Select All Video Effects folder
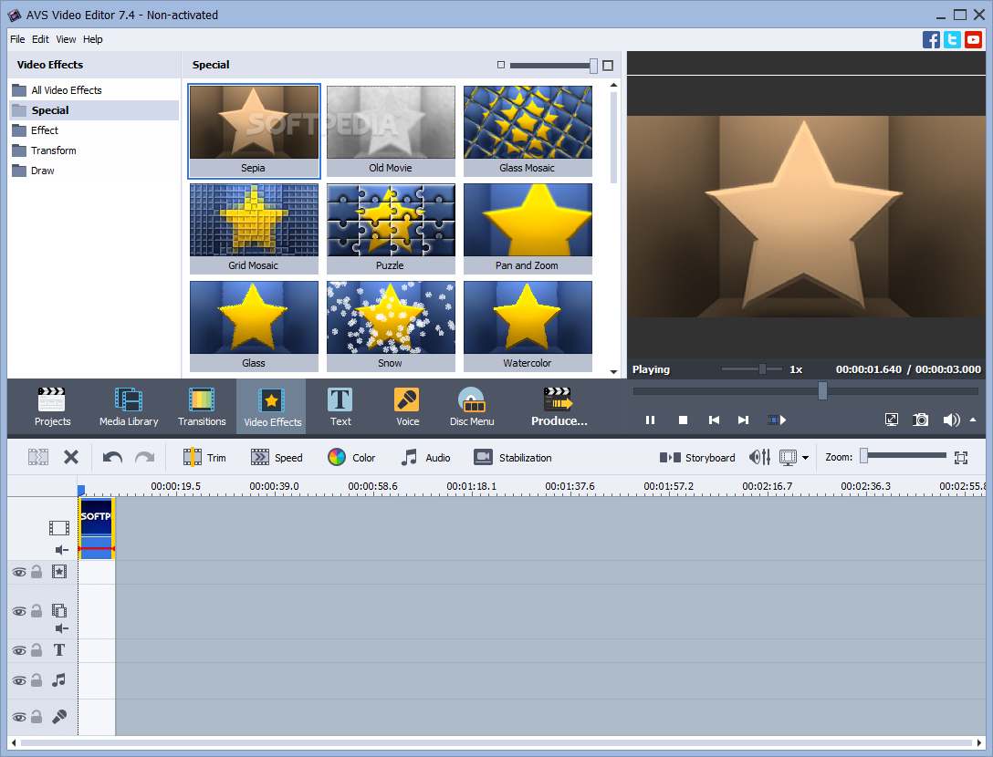Image resolution: width=993 pixels, height=757 pixels. tap(94, 90)
